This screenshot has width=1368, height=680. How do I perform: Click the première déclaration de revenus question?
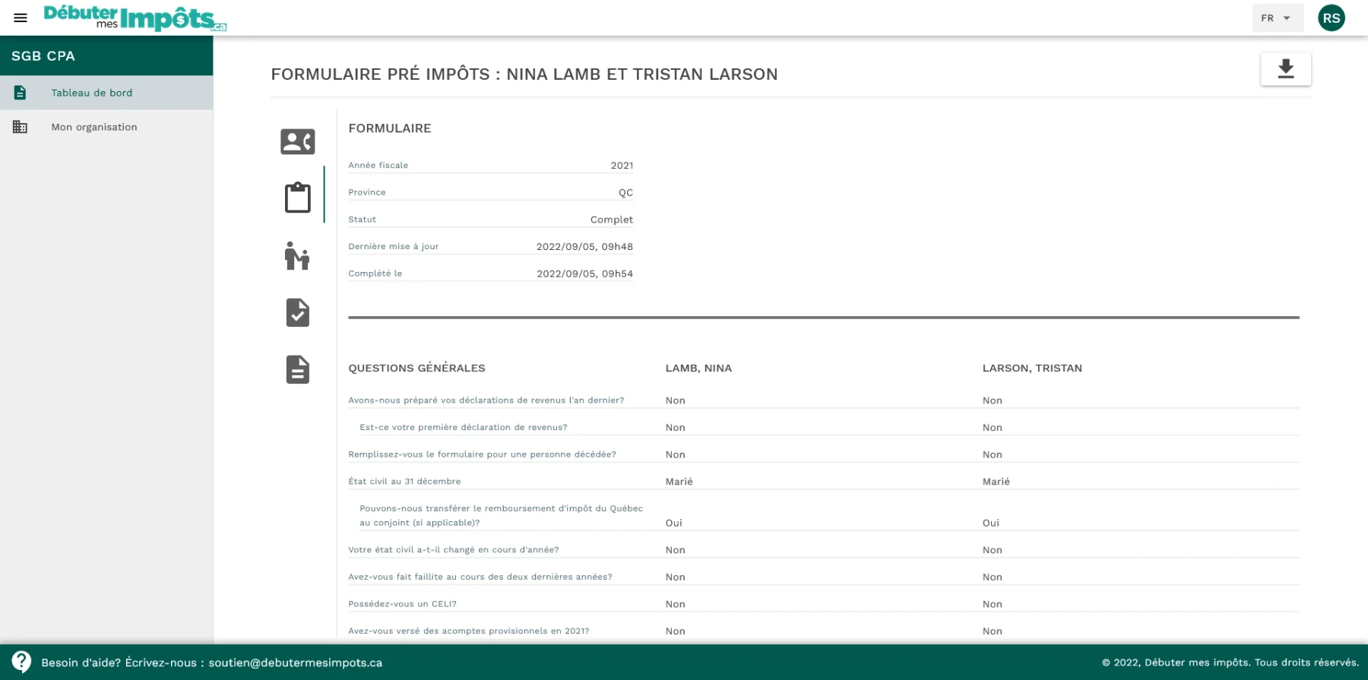coord(463,428)
